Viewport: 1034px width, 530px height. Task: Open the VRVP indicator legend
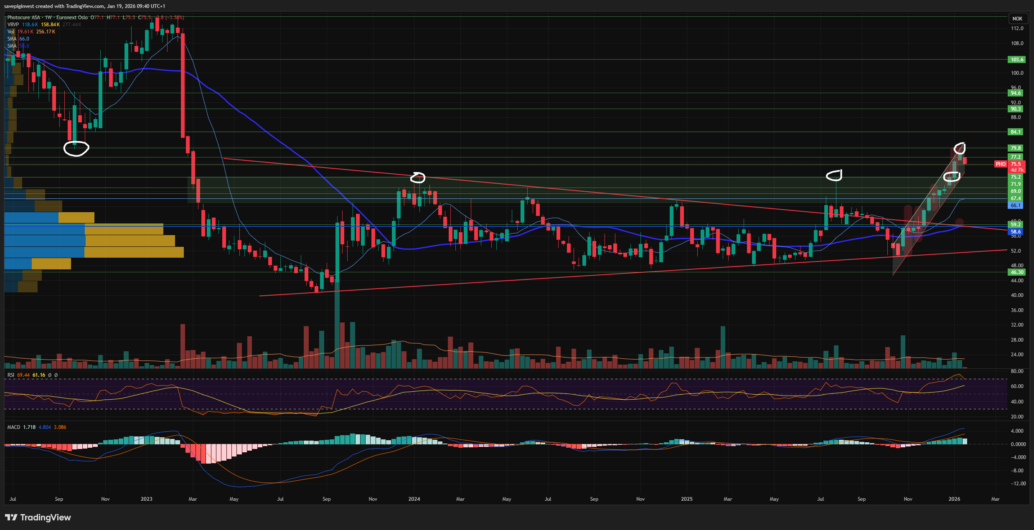pyautogui.click(x=13, y=25)
